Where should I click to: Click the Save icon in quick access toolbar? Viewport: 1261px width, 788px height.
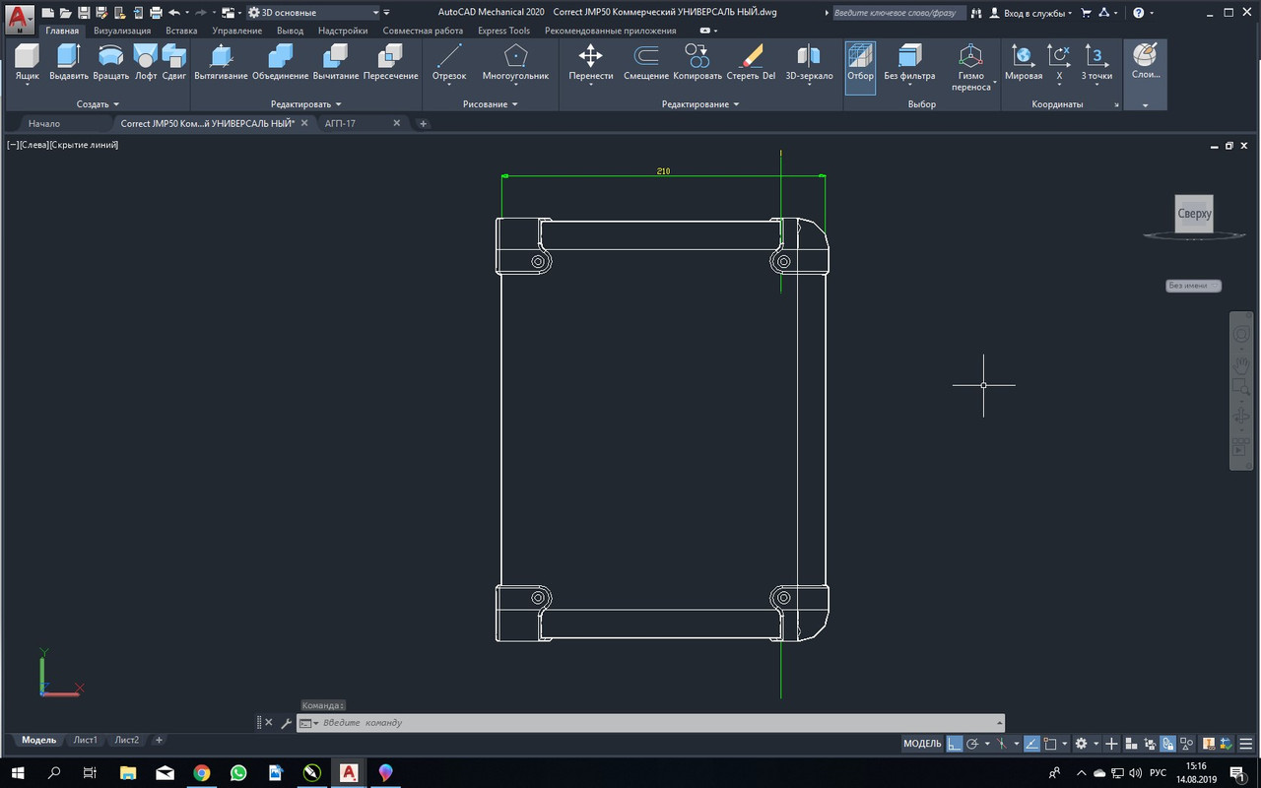coord(84,13)
